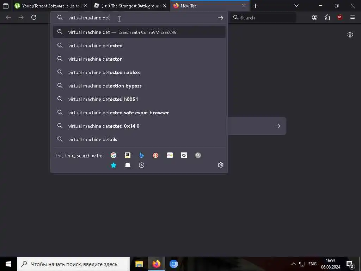List all tabs dropdown arrow
The width and height of the screenshot is (361, 271).
click(x=296, y=6)
